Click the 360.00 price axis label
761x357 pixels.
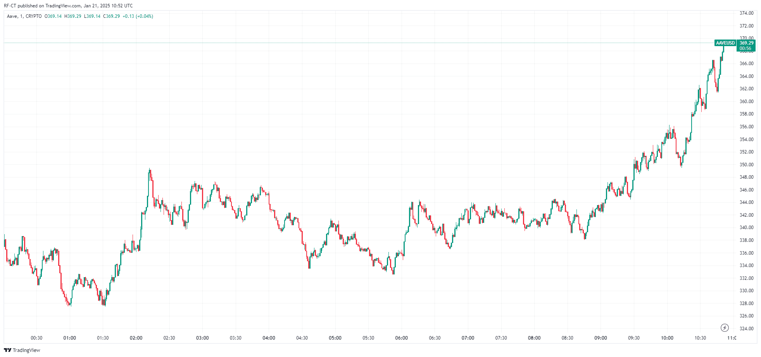tap(746, 102)
